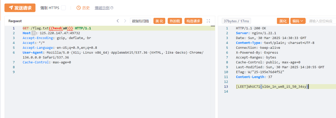
Task: Click the flag text on response line 13
Action: coord(272,87)
